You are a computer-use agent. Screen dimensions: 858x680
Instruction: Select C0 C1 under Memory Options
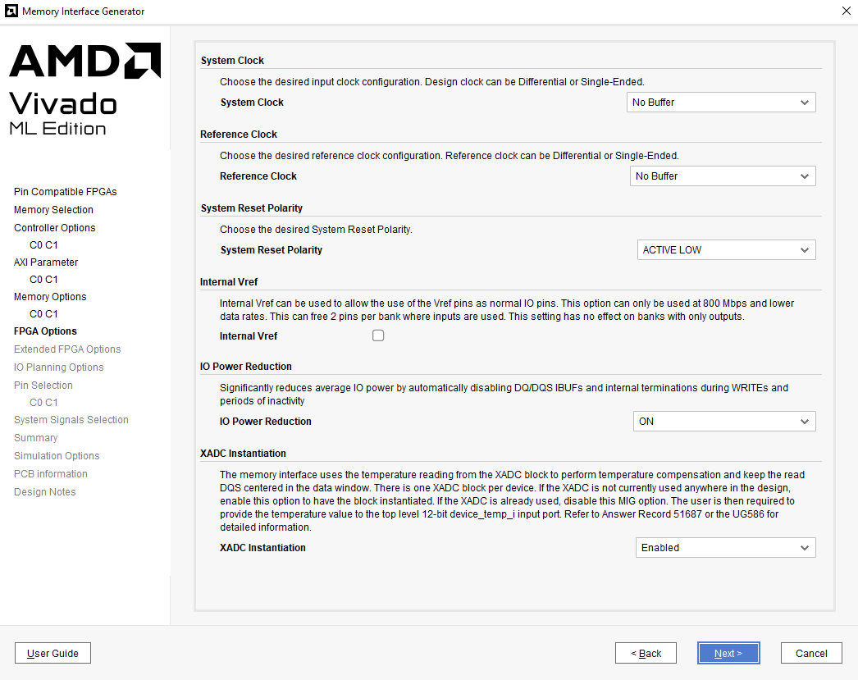click(x=43, y=314)
